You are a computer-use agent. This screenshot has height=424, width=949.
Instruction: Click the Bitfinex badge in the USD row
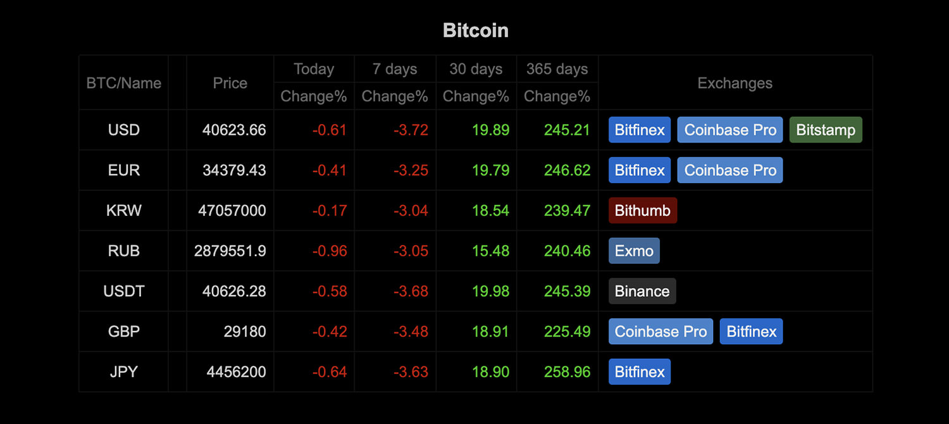(640, 130)
